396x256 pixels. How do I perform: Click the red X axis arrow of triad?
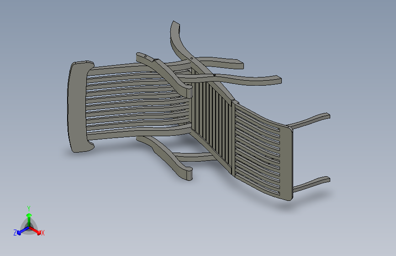pos(35,230)
